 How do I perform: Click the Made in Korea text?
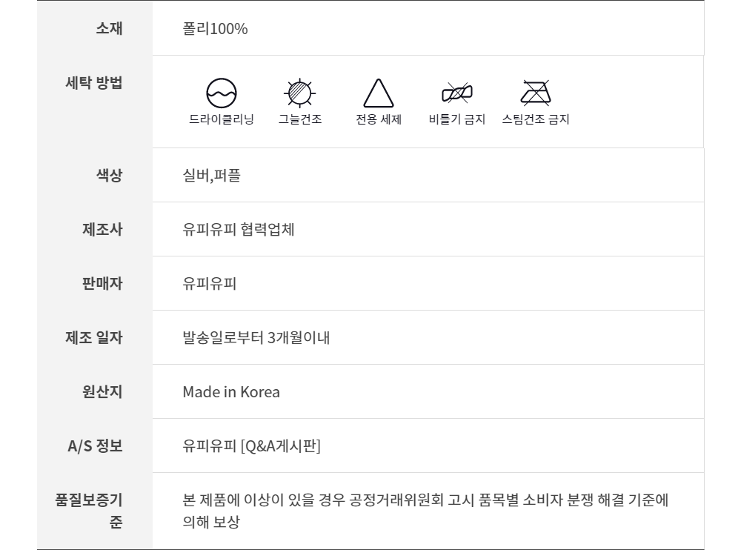[x=231, y=392]
